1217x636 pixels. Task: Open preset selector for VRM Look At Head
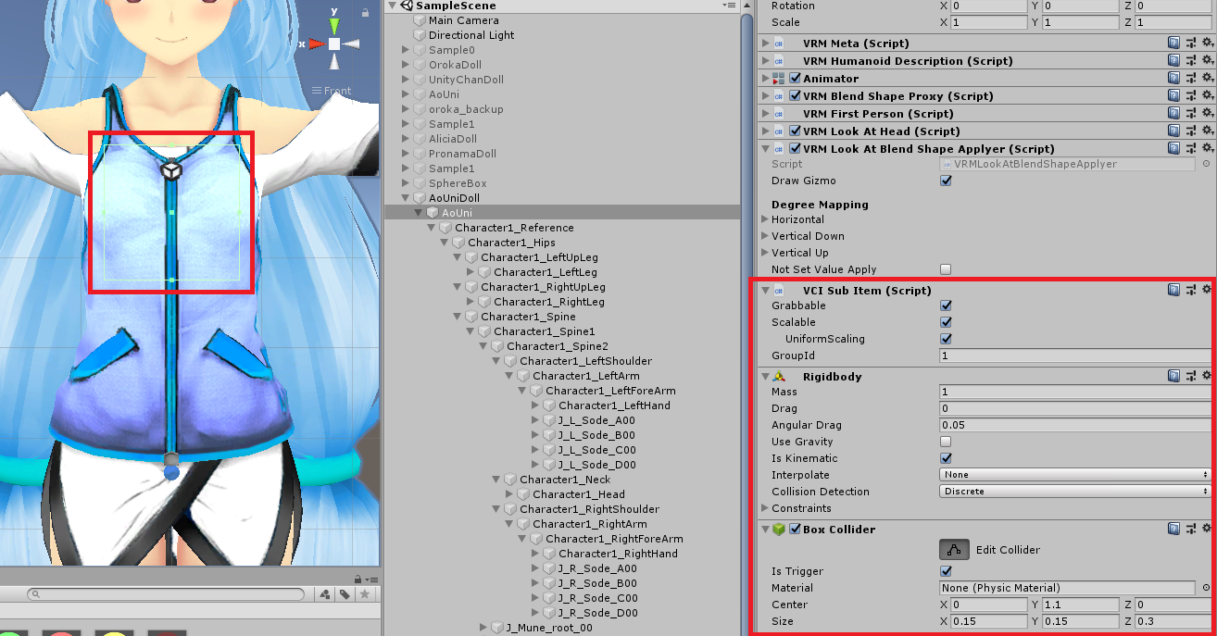(1190, 131)
